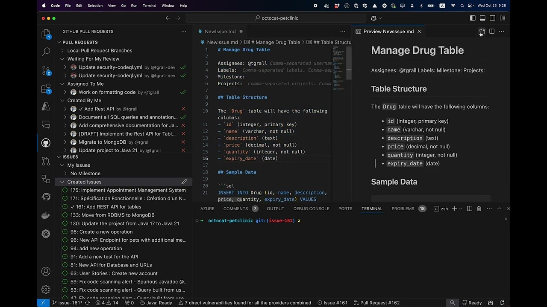
Task: Click the octocat-petclinic command center search box
Action: click(276, 18)
